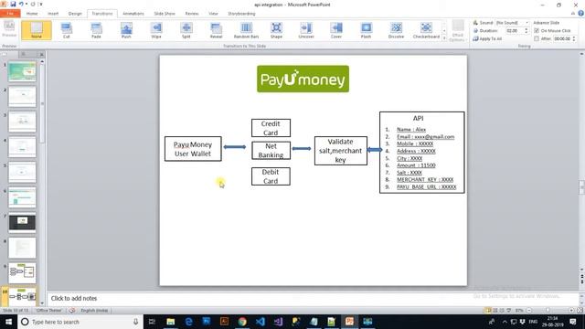Open the Animations tab
This screenshot has width=585, height=329.
click(133, 14)
